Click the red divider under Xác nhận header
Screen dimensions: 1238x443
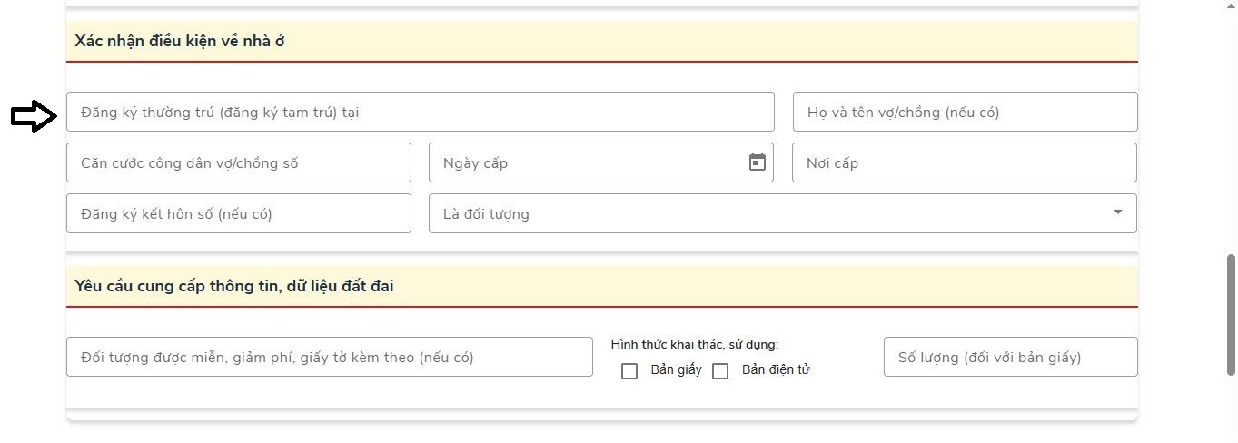(x=601, y=62)
